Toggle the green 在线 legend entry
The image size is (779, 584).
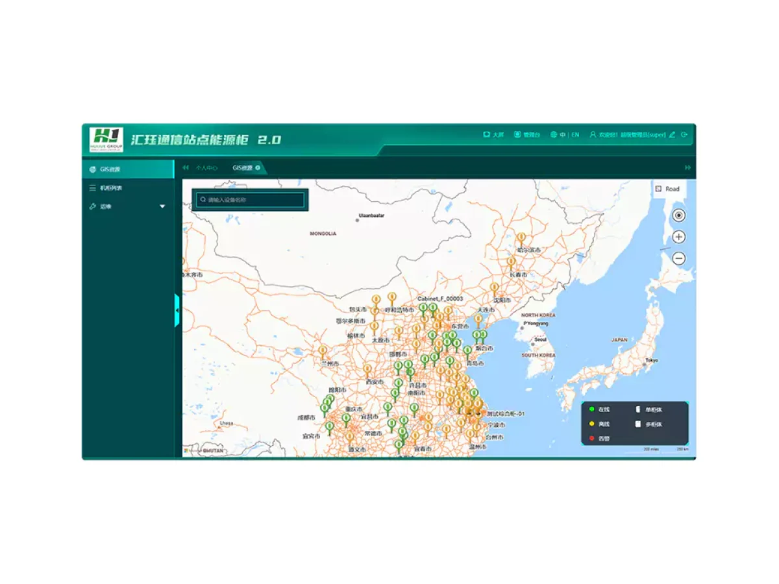click(x=599, y=409)
